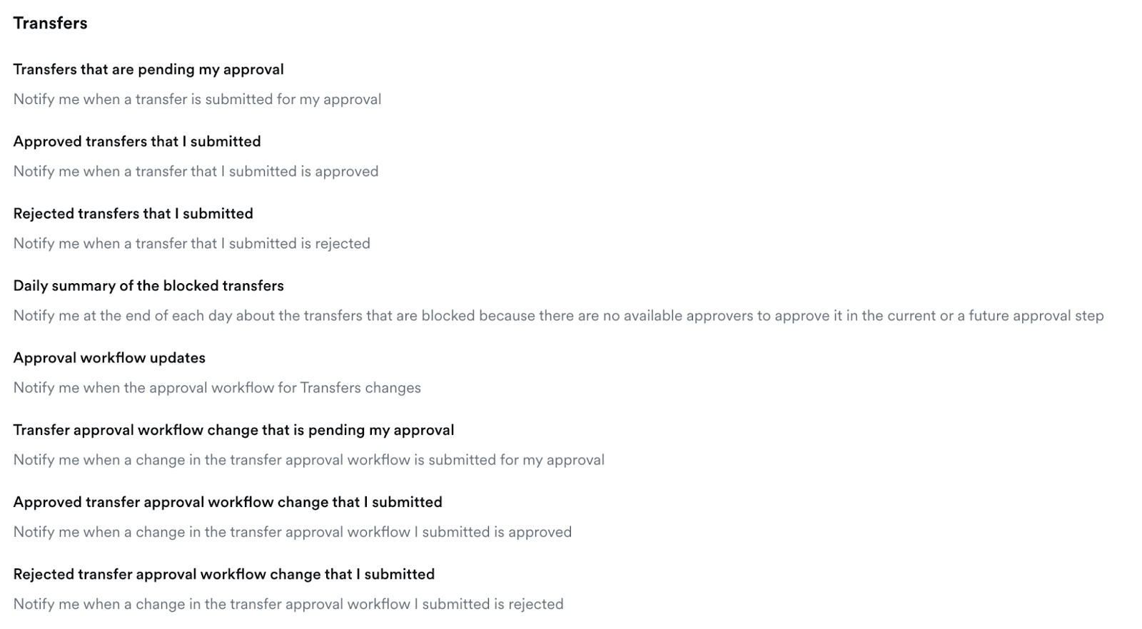Click the end-of-day blocked transfers description
Image resolution: width=1142 pixels, height=629 pixels.
[558, 315]
